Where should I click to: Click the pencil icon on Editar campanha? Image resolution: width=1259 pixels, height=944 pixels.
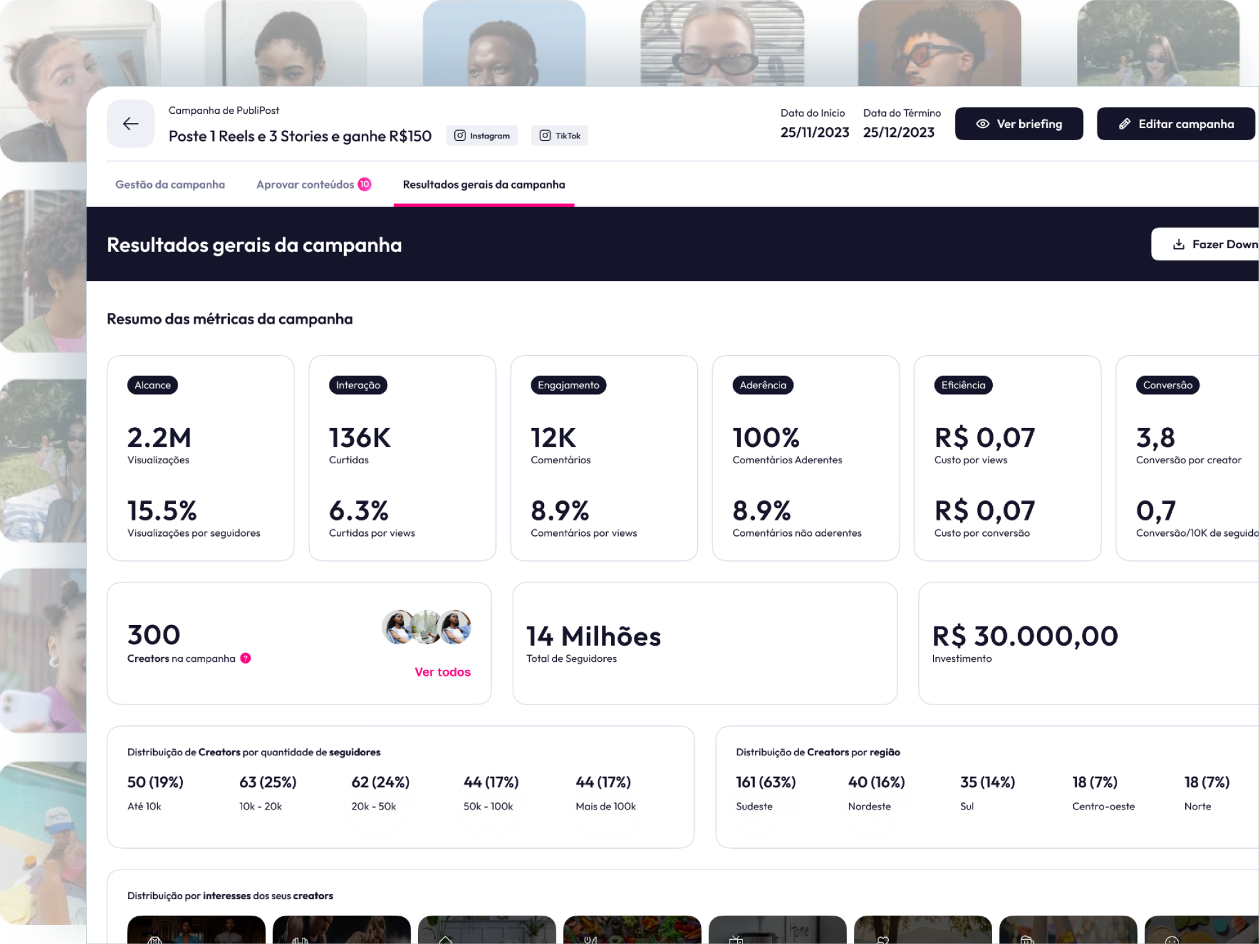coord(1126,123)
